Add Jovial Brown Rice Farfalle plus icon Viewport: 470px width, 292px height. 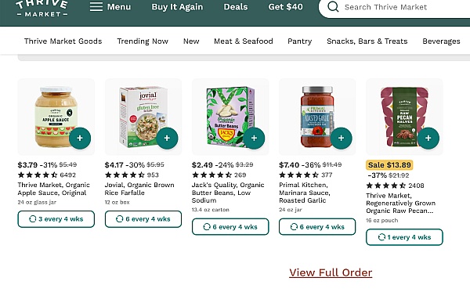[167, 138]
